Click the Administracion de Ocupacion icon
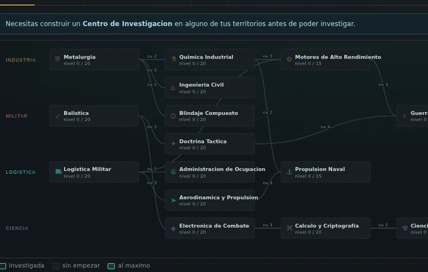Image resolution: width=428 pixels, height=272 pixels. (x=173, y=172)
